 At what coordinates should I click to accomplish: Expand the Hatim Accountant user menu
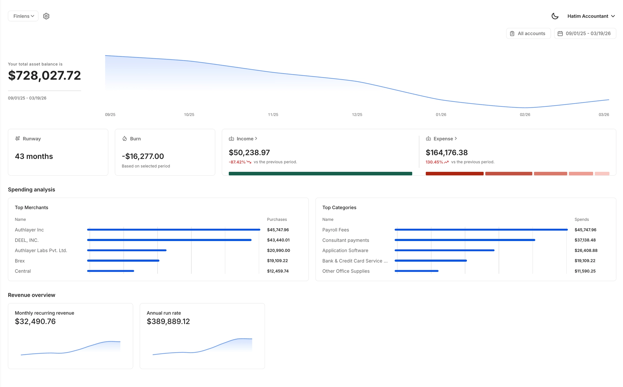[x=591, y=16]
